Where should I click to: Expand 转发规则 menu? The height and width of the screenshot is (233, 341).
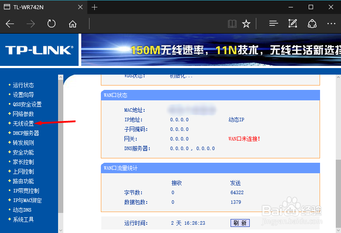coord(23,143)
